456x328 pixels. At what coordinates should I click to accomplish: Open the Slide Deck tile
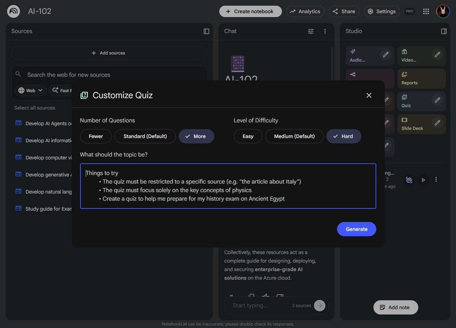tap(421, 124)
